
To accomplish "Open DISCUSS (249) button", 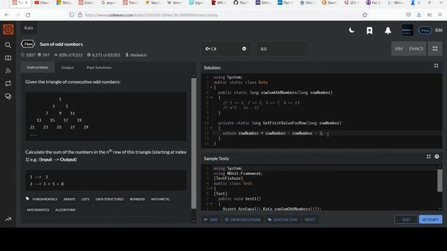I will 282,220.
